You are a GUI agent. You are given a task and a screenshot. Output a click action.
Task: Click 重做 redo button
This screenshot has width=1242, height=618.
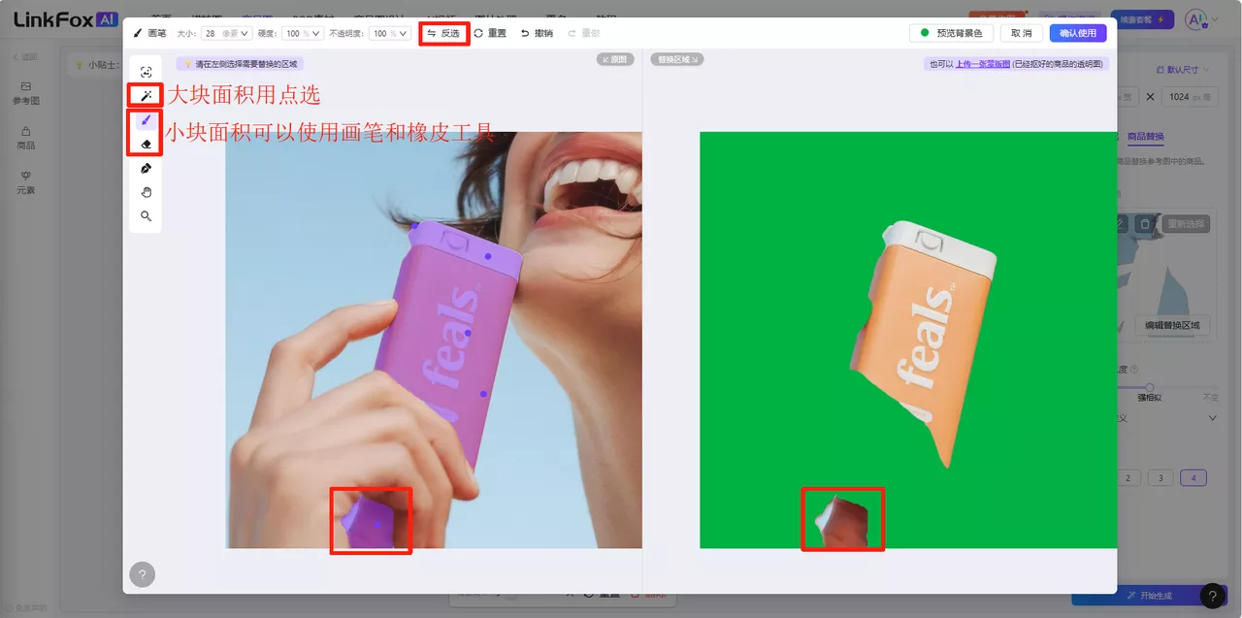[x=583, y=33]
